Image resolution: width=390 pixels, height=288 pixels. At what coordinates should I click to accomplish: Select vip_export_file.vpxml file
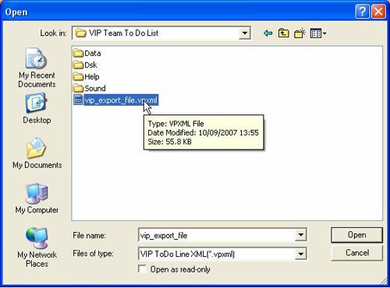[x=116, y=100]
